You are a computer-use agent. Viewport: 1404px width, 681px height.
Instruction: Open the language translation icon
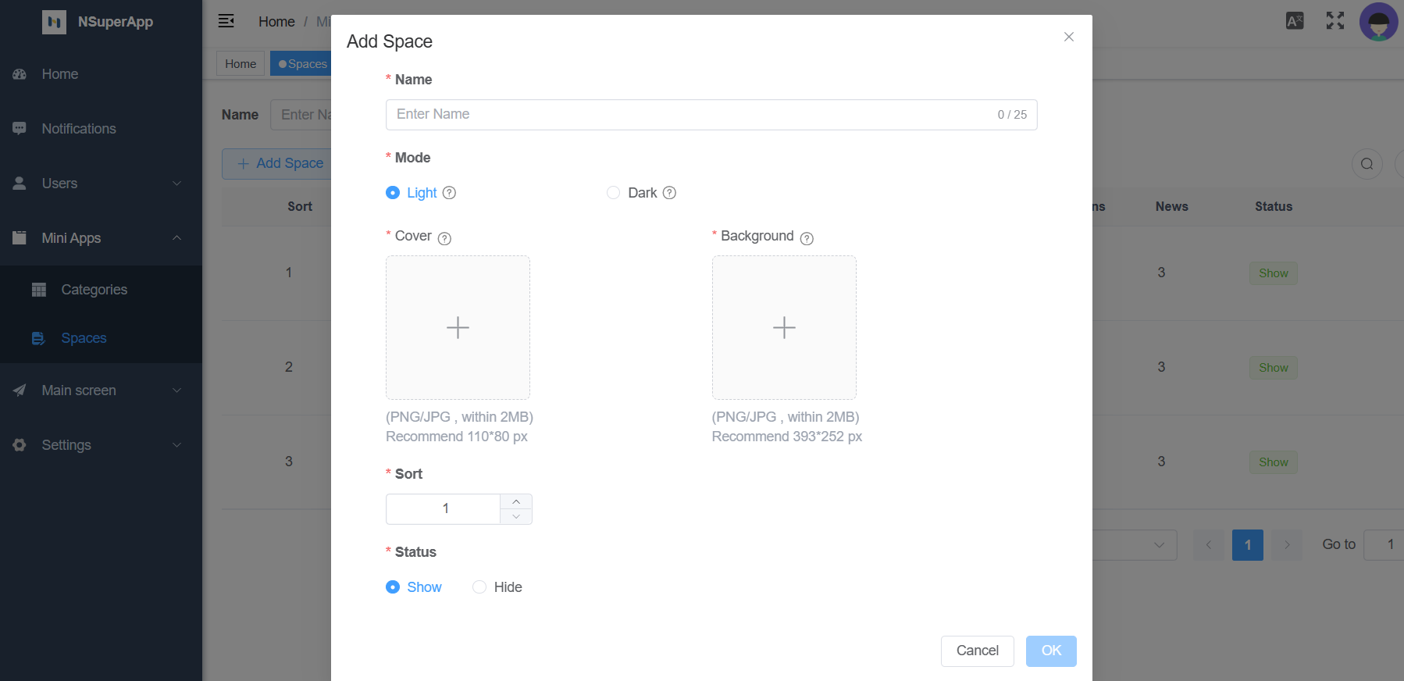point(1295,21)
